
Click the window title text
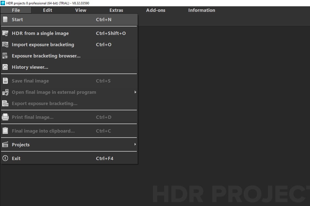click(48, 3)
